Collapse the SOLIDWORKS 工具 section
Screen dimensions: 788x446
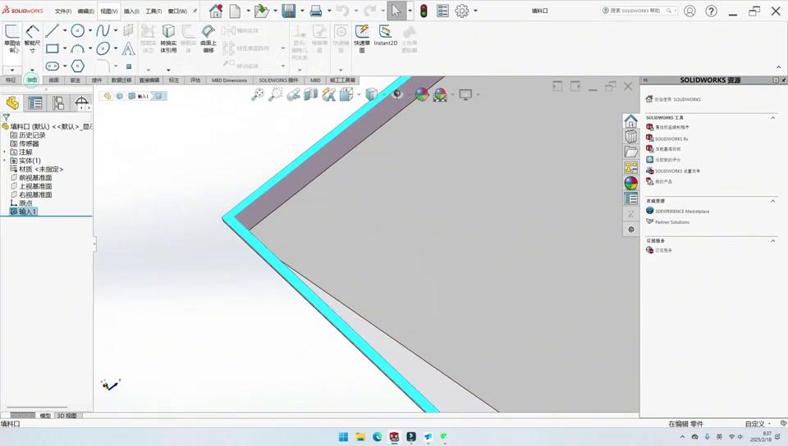point(772,118)
